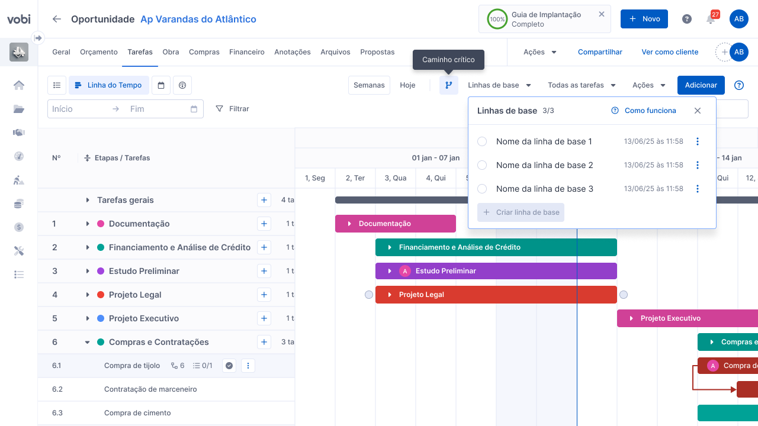Click the back arrow beside Oportunidade

pos(57,19)
